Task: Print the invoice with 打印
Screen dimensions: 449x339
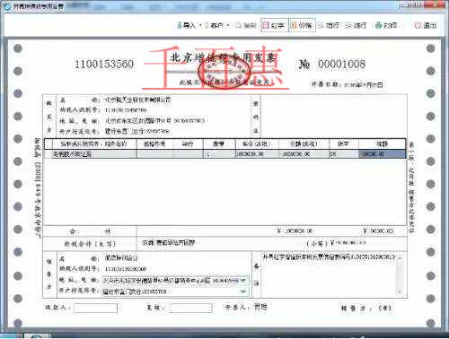Action: click(386, 25)
